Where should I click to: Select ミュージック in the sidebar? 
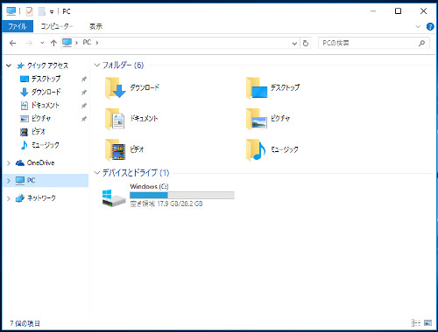(x=45, y=145)
